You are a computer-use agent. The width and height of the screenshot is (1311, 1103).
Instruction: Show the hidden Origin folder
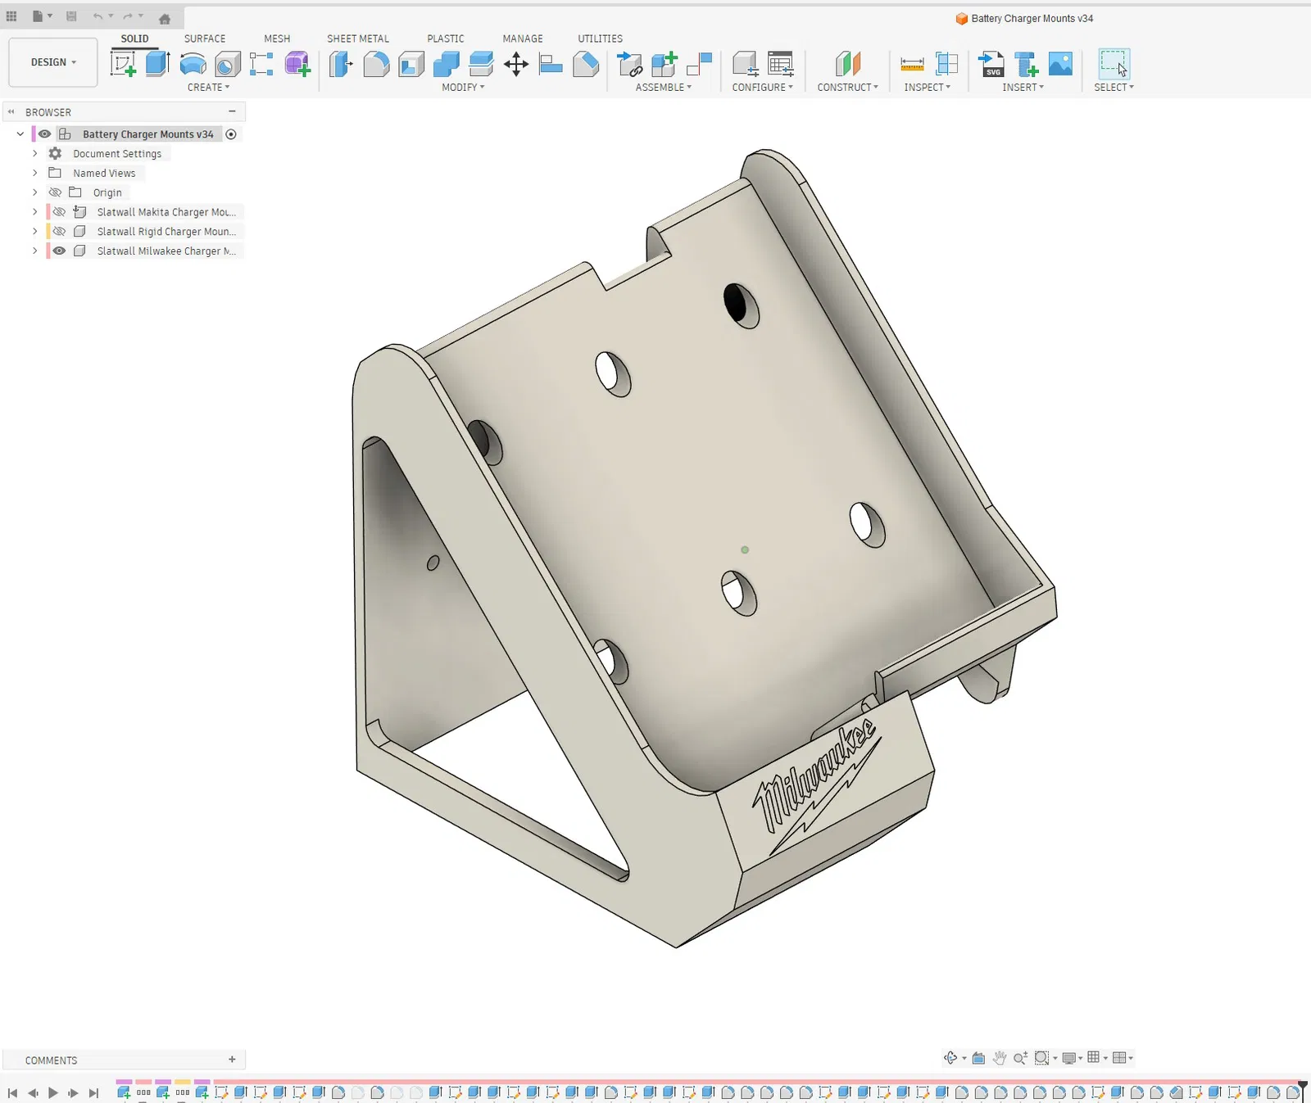tap(55, 192)
